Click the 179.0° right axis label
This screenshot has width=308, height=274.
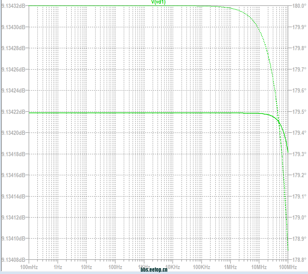click(299, 218)
